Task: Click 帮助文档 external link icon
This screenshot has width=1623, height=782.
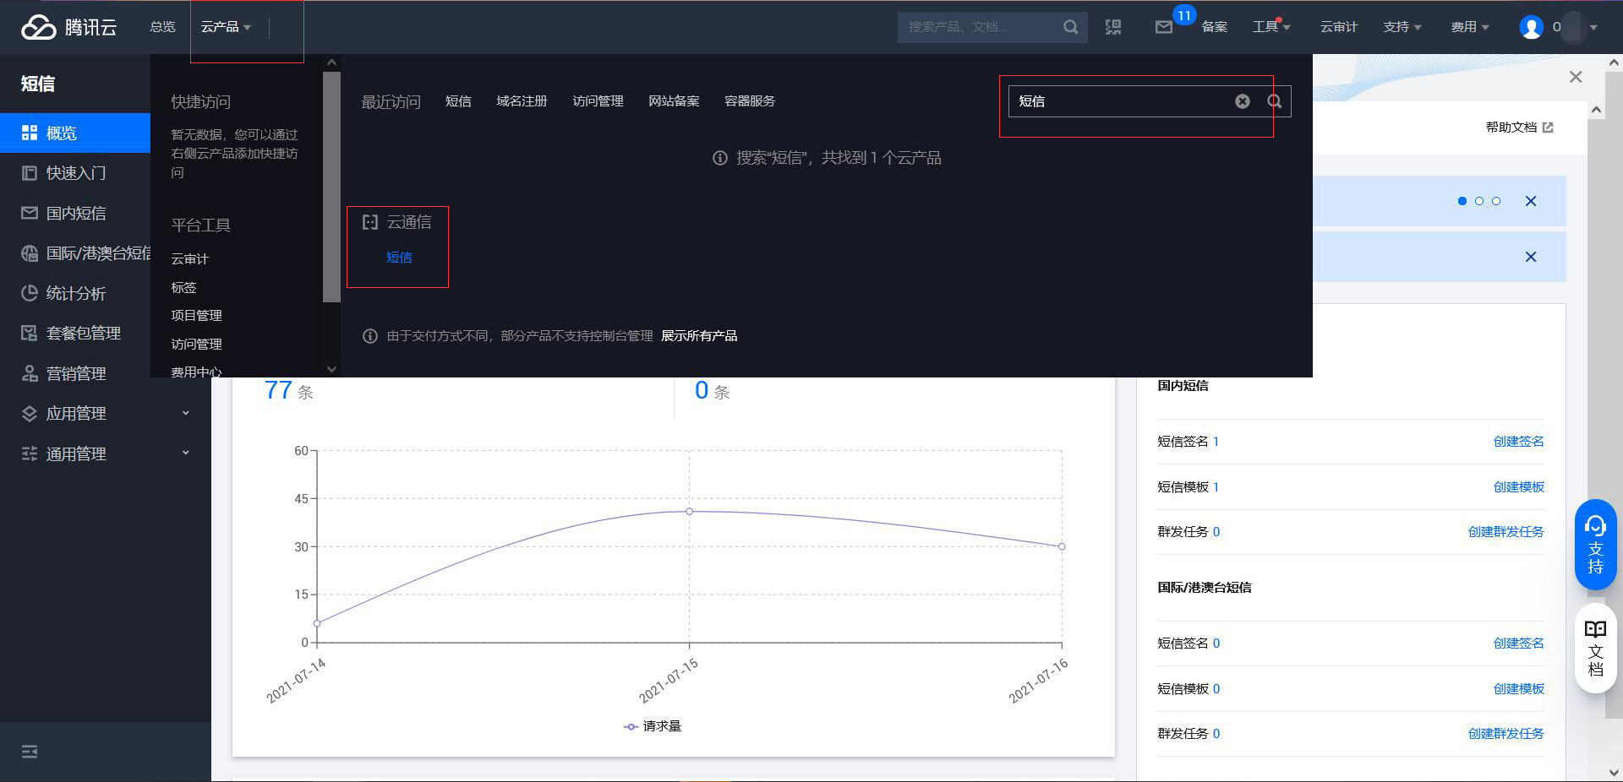Action: (1548, 128)
